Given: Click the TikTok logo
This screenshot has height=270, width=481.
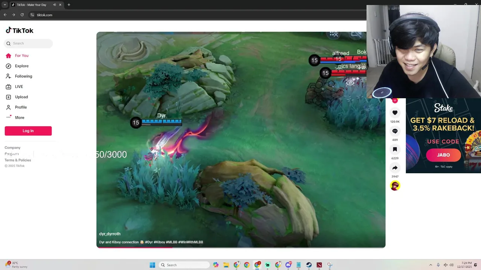Looking at the screenshot, I should point(20,30).
